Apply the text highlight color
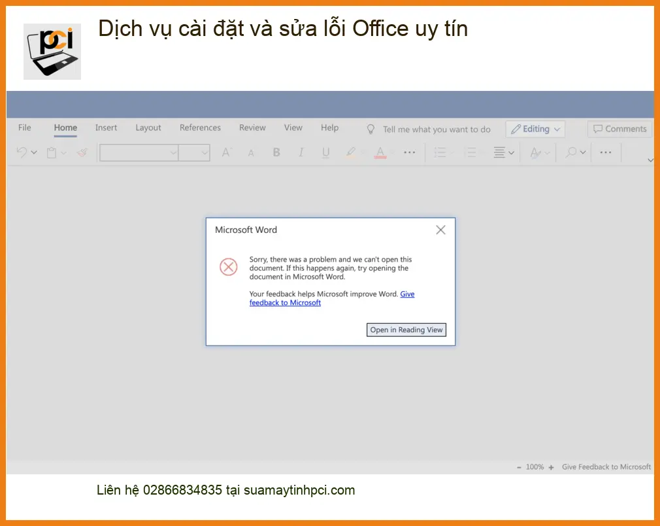 pyautogui.click(x=351, y=152)
